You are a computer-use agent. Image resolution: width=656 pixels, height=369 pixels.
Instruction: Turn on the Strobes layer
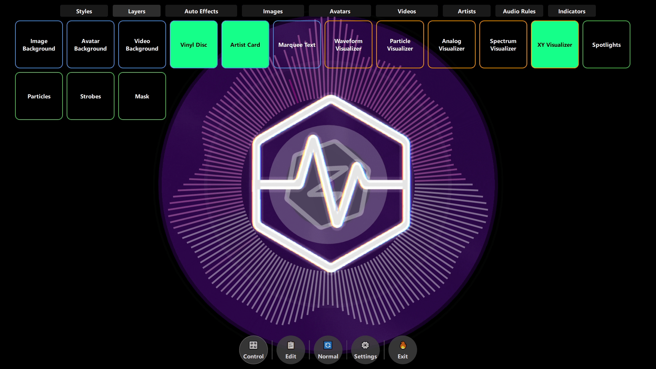(91, 96)
